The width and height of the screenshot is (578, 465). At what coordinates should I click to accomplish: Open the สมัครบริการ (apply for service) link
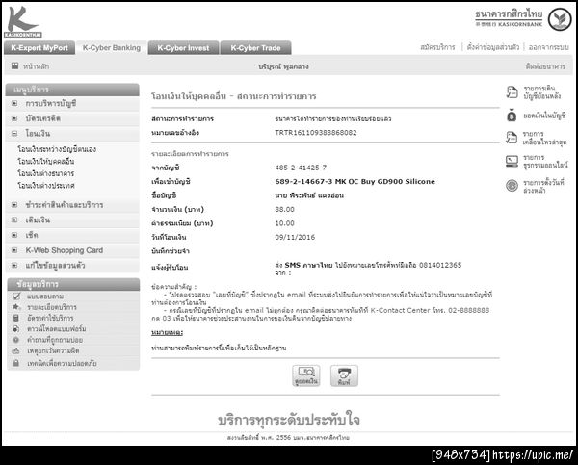[437, 47]
